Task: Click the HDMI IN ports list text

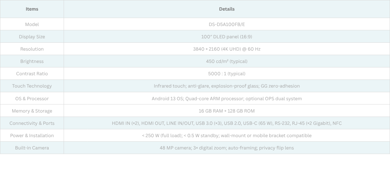Action: (x=226, y=123)
